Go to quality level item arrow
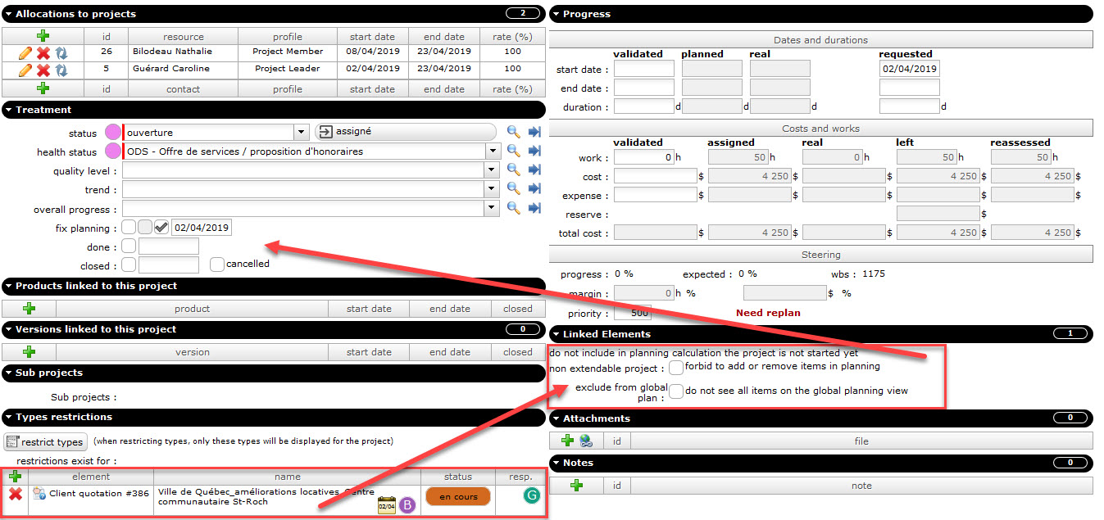 (535, 170)
